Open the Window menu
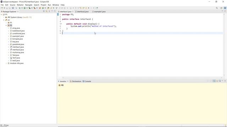 [x=56, y=5]
